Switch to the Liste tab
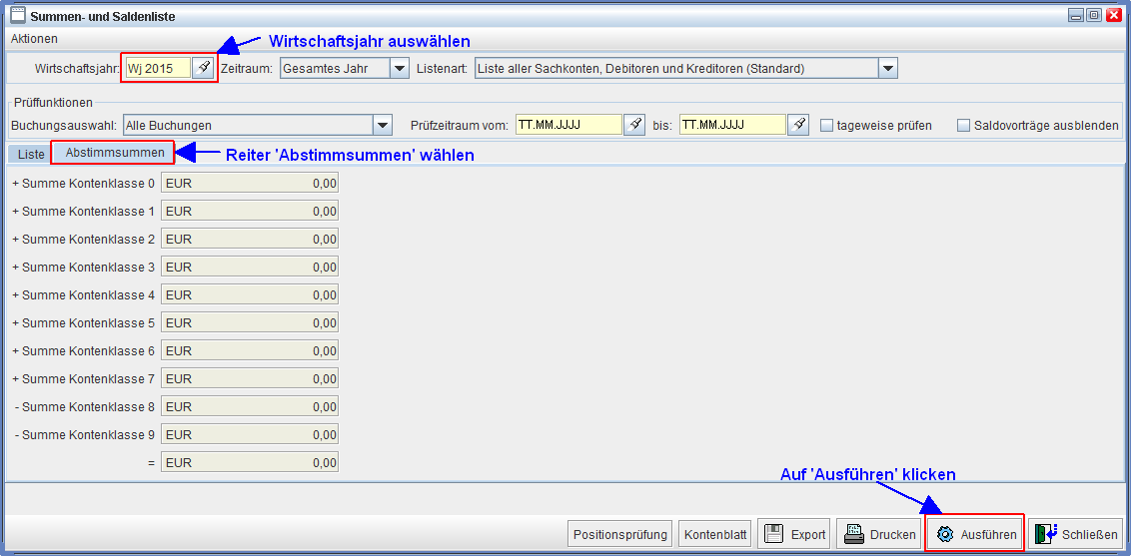1131x556 pixels. click(31, 154)
